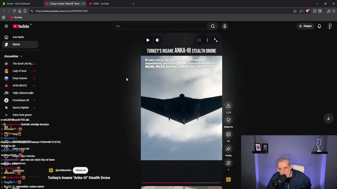Like the Anka-III short

228,106
